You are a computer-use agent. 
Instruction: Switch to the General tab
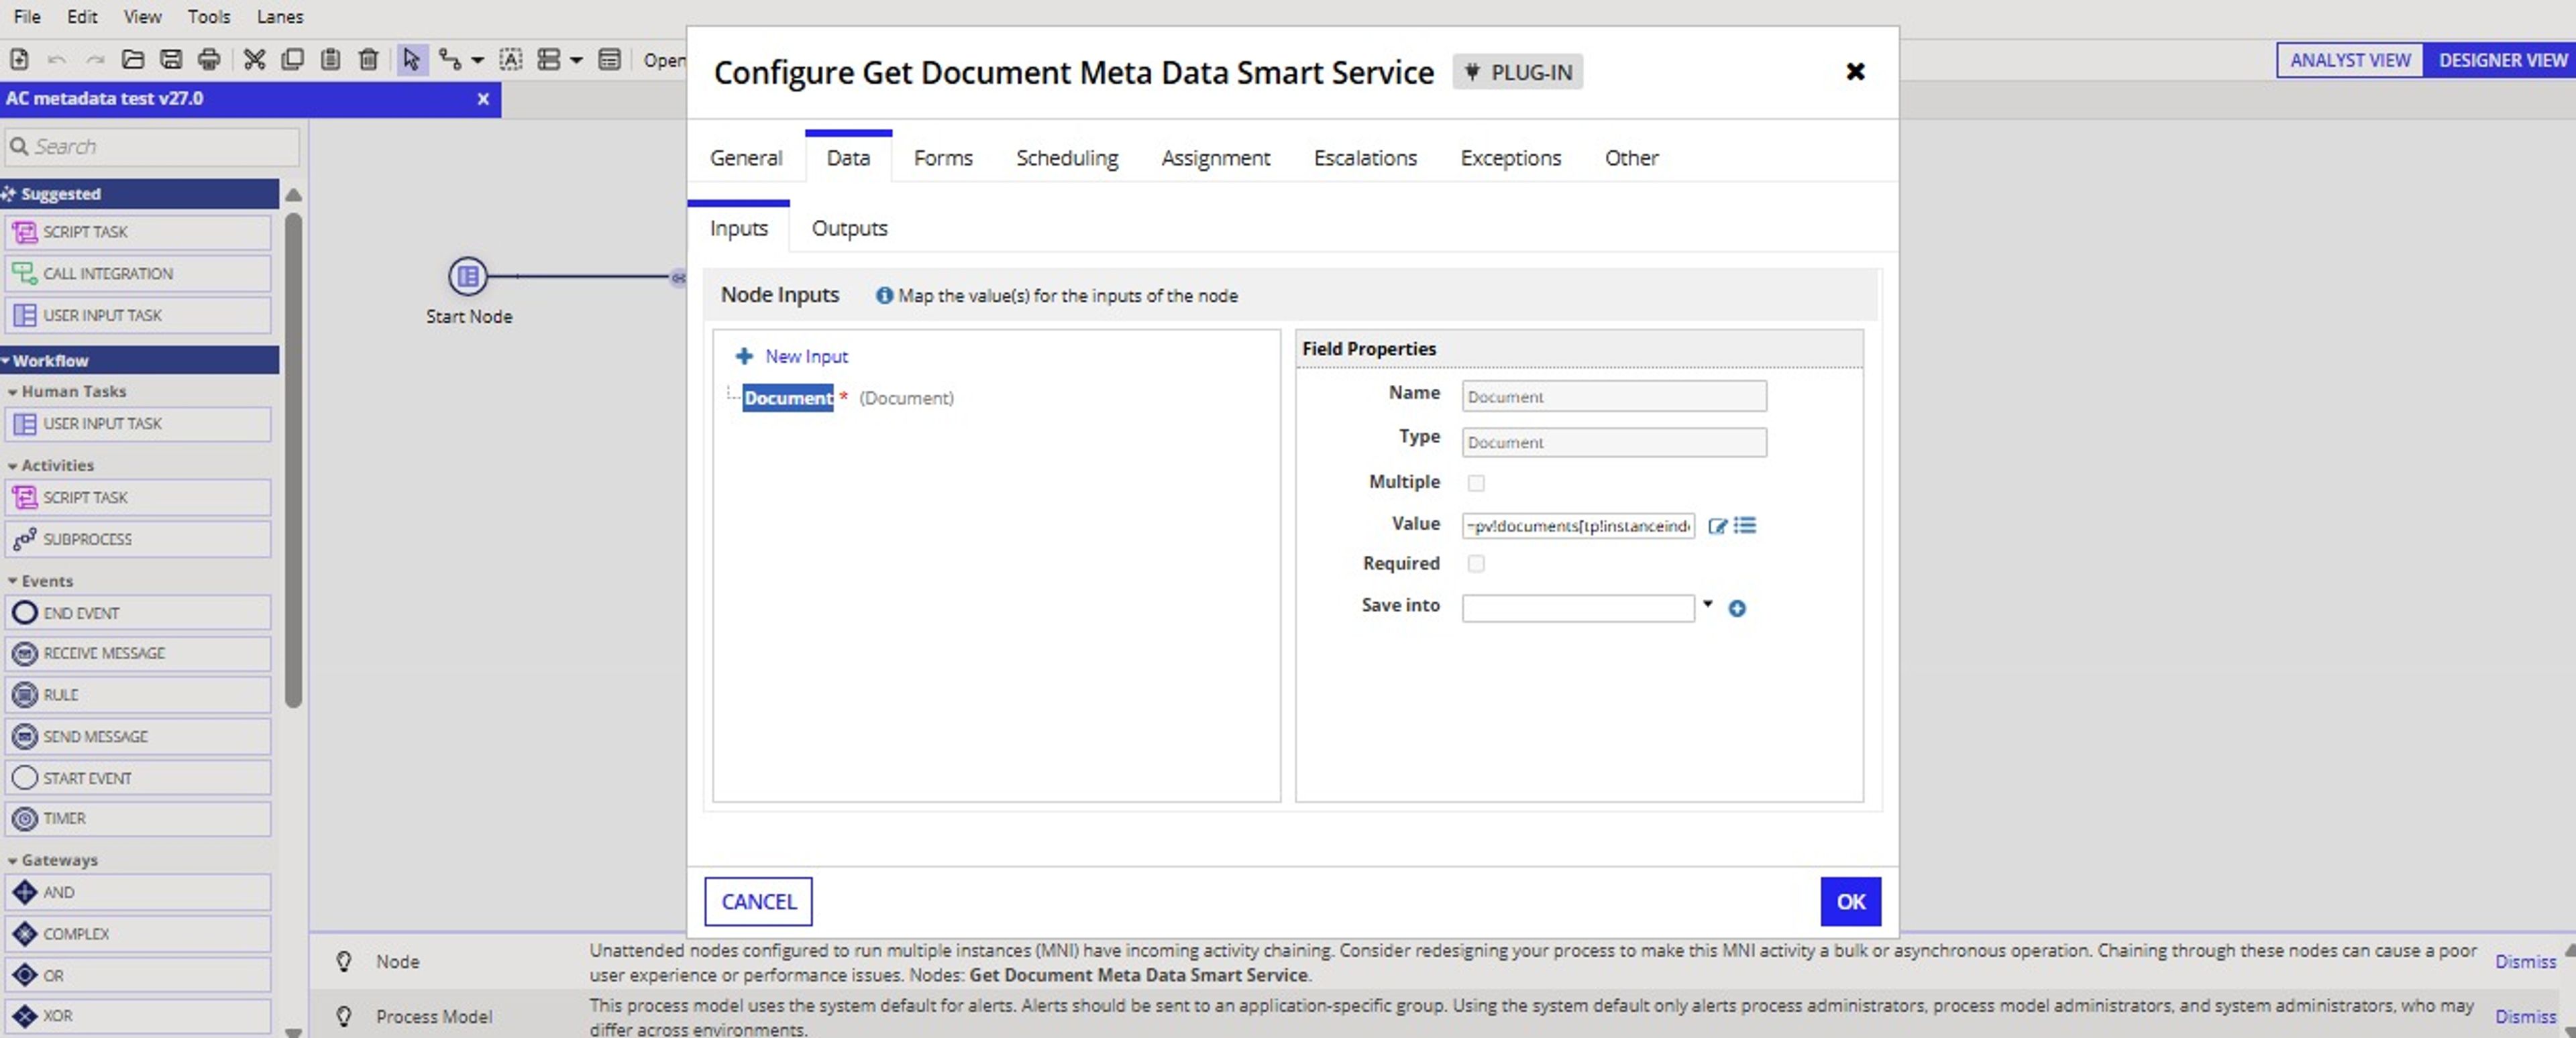(746, 158)
